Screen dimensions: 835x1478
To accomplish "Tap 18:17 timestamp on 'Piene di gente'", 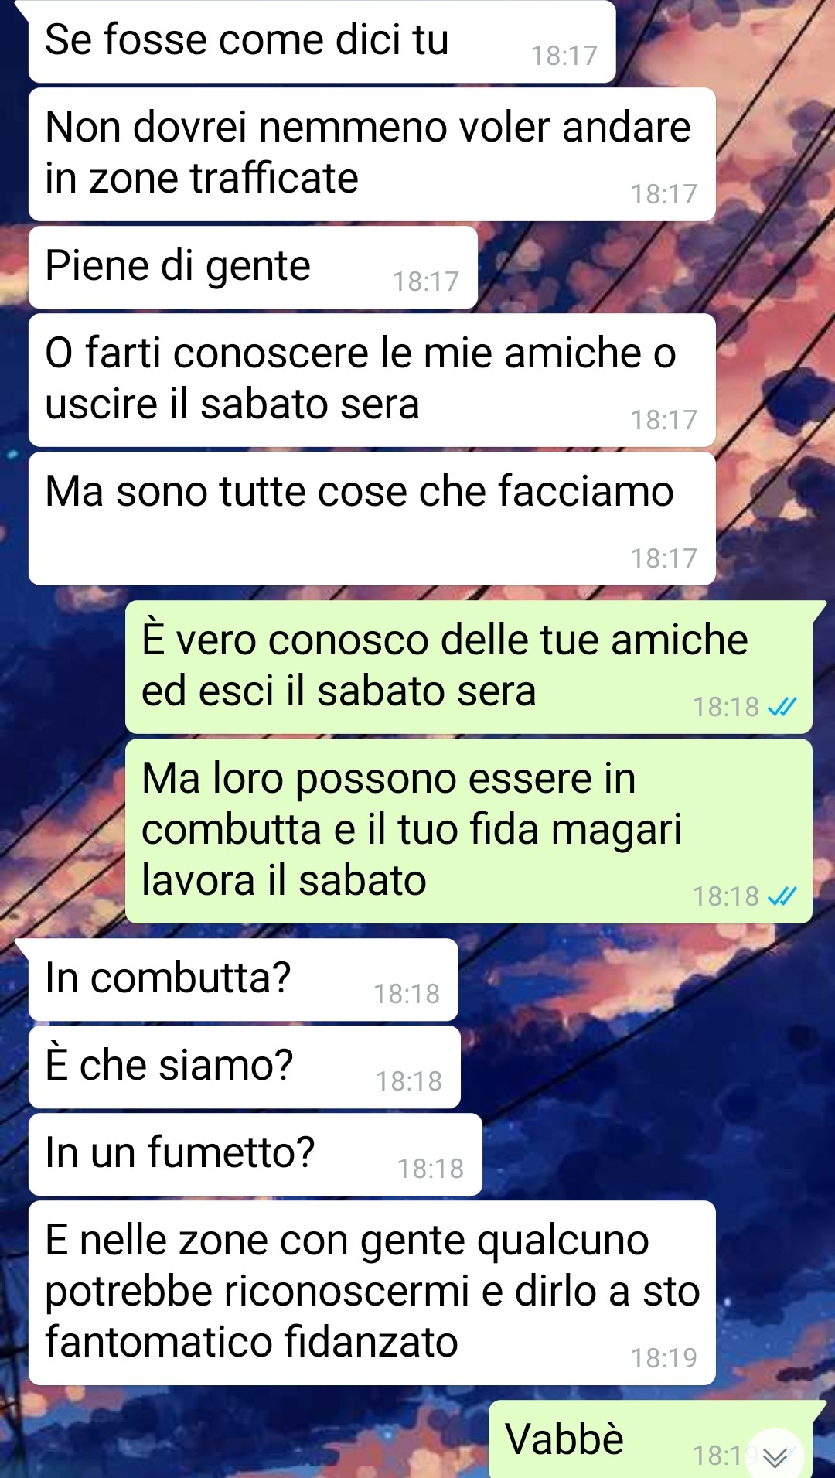I will pyautogui.click(x=425, y=282).
